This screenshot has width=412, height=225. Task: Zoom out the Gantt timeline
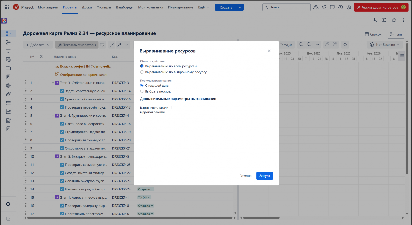click(x=309, y=45)
